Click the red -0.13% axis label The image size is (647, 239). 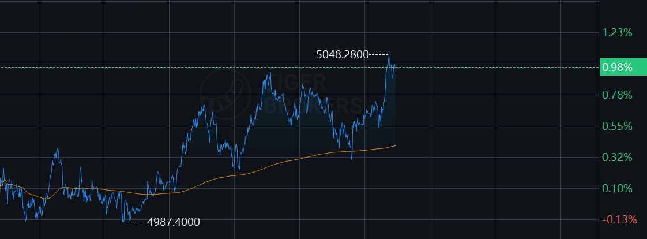[620, 220]
